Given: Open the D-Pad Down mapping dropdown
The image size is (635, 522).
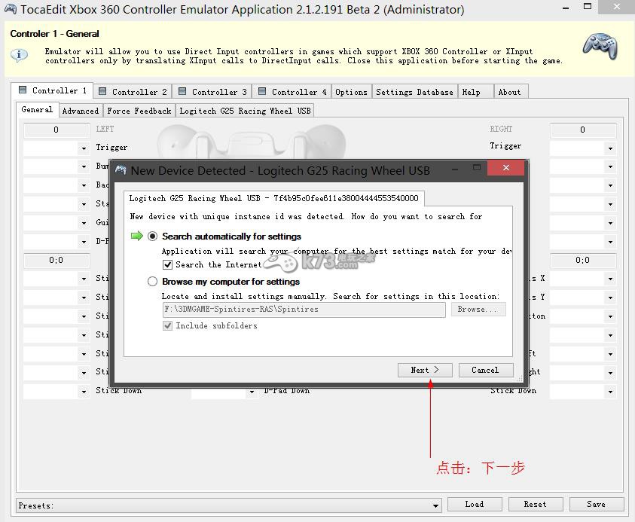Looking at the screenshot, I should (x=252, y=392).
